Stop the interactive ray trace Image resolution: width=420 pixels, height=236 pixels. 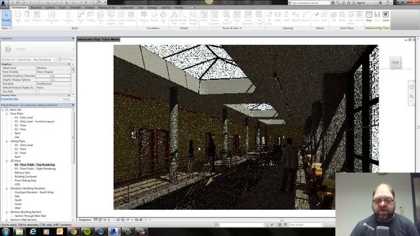(x=369, y=16)
